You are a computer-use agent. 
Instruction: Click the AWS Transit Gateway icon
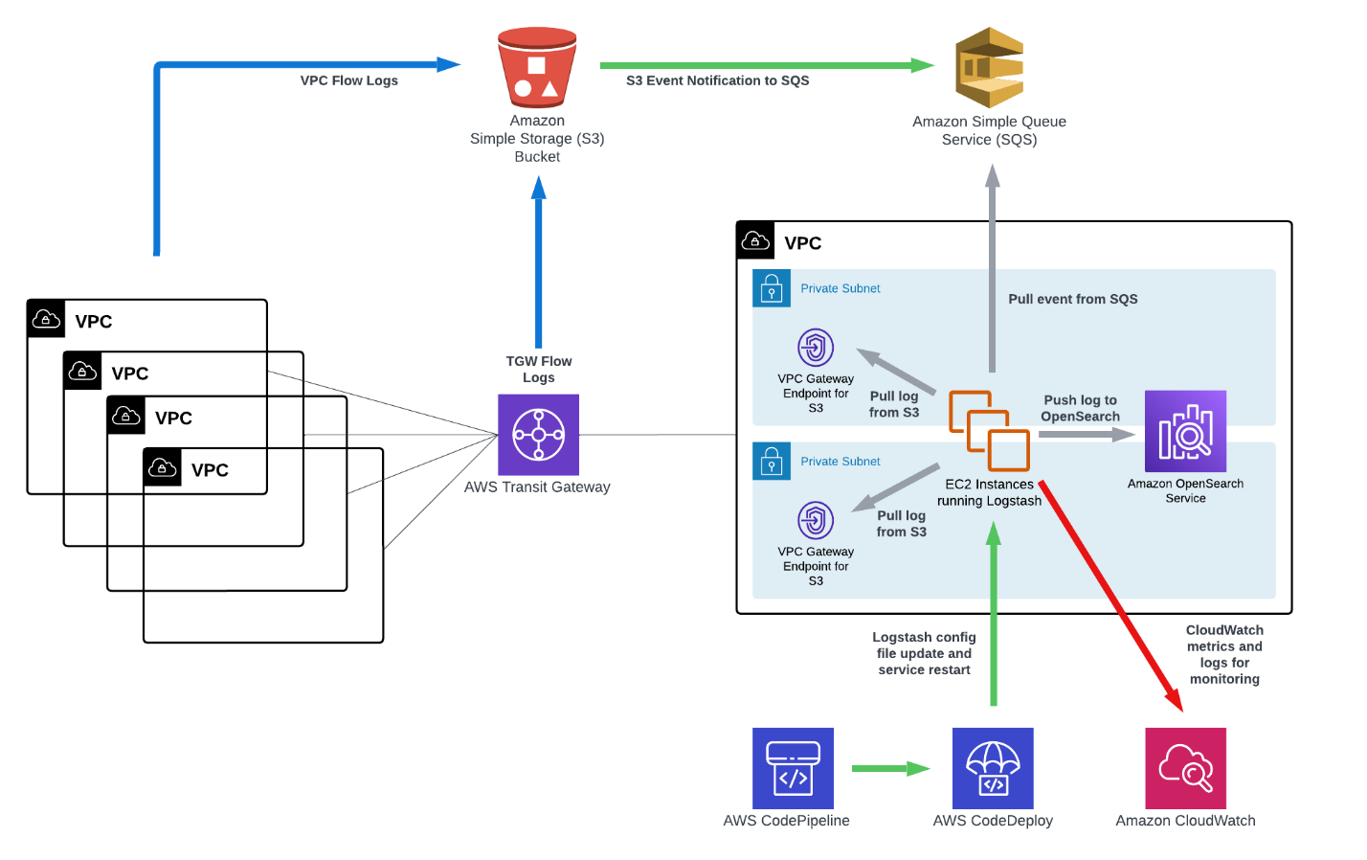pyautogui.click(x=538, y=435)
